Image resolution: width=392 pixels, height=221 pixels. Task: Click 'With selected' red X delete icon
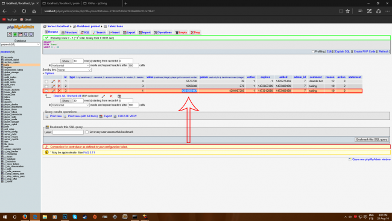tap(111, 96)
